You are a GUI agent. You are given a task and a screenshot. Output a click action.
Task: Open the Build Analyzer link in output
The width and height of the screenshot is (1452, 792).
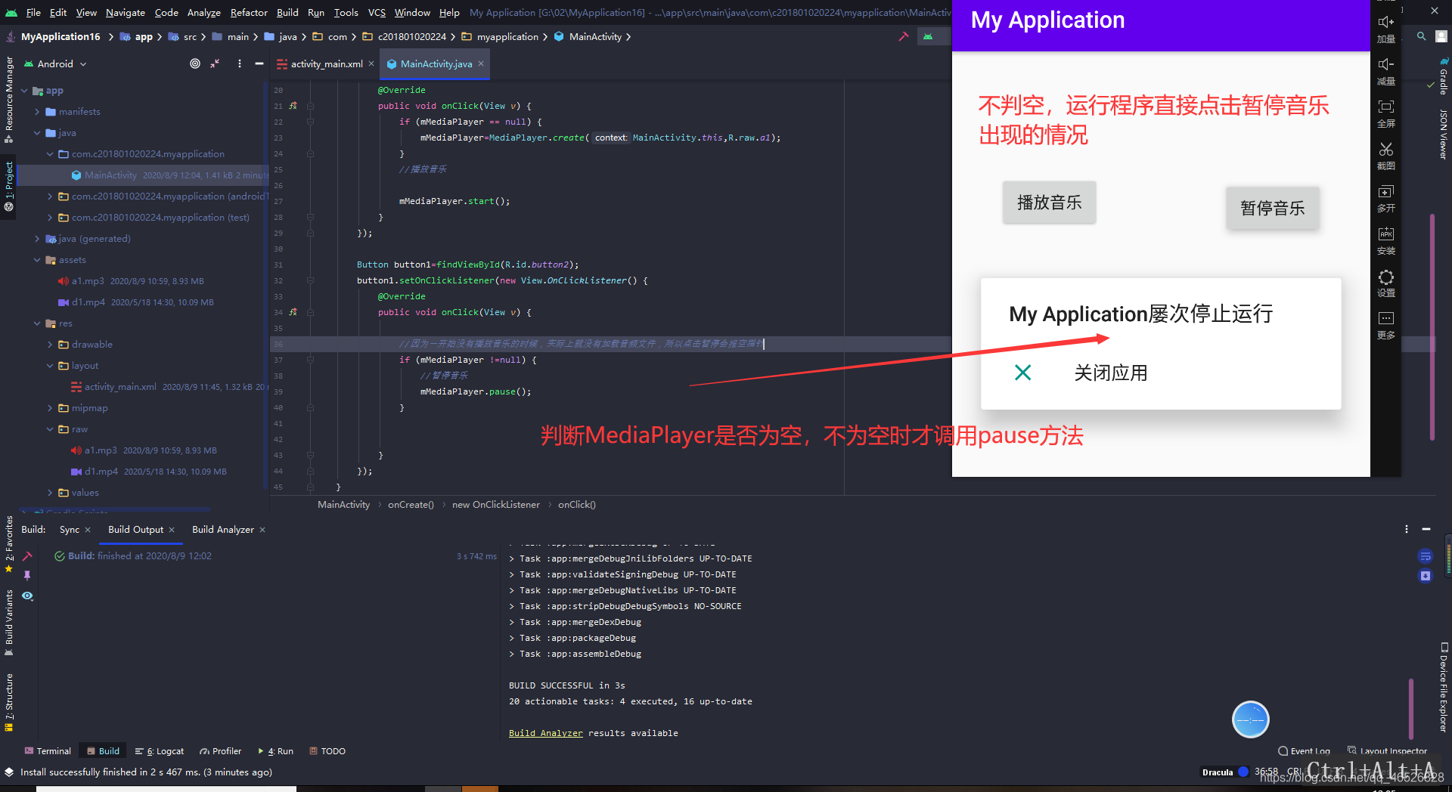coord(546,733)
